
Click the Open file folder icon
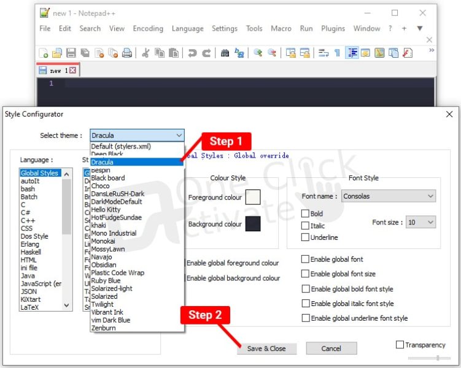pos(57,53)
